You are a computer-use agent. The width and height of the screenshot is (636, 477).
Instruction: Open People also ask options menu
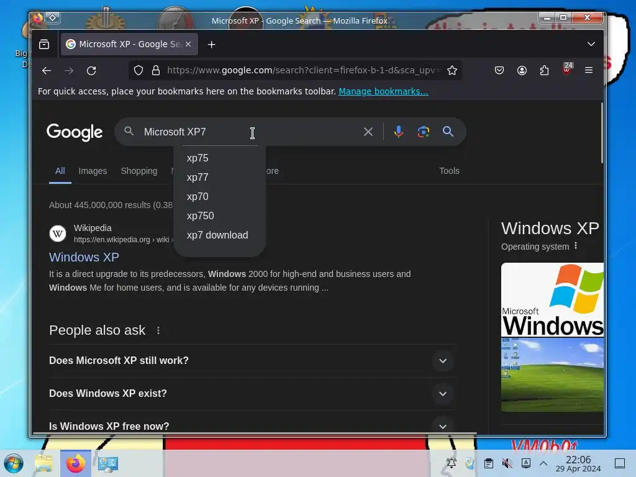(x=158, y=330)
